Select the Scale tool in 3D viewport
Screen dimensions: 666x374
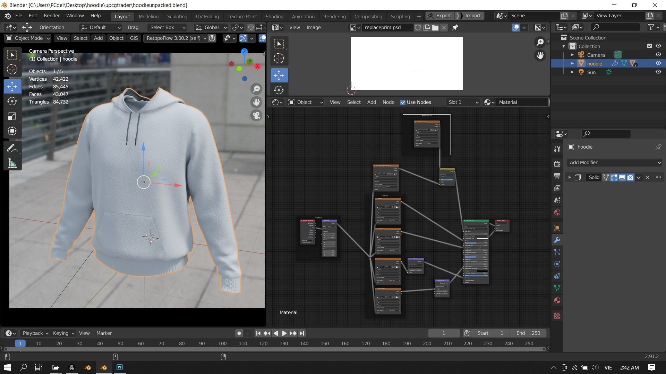tap(12, 116)
